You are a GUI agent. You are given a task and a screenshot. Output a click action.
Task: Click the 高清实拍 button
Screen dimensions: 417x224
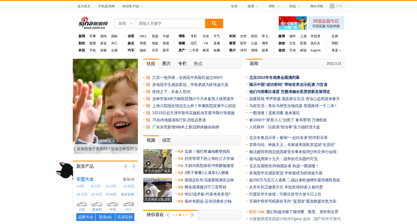(125, 217)
